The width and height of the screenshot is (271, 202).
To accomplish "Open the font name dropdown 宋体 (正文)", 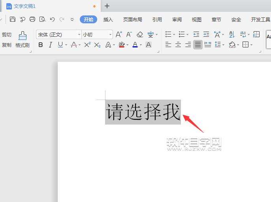I will pos(79,35).
